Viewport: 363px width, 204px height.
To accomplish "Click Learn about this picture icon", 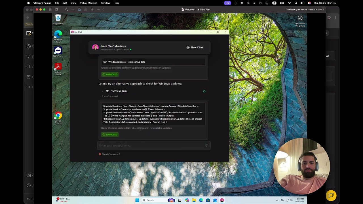I will pos(300,18).
